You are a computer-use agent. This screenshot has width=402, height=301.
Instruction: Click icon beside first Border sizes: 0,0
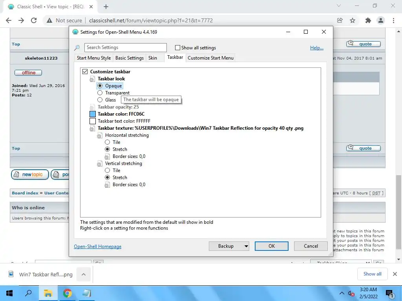(x=107, y=157)
